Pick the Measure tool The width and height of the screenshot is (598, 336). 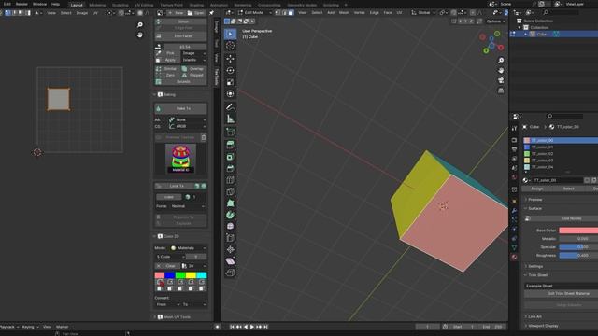230,119
